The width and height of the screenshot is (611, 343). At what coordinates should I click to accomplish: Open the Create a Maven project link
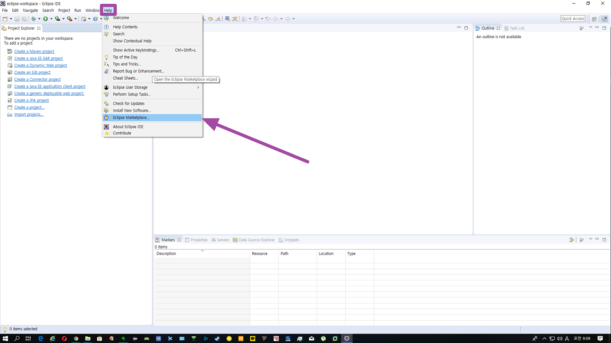(35, 52)
